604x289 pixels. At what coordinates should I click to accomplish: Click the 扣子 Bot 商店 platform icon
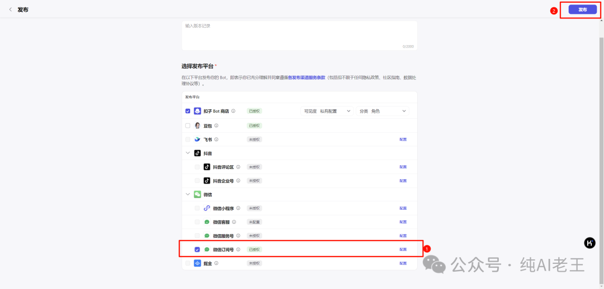[197, 111]
